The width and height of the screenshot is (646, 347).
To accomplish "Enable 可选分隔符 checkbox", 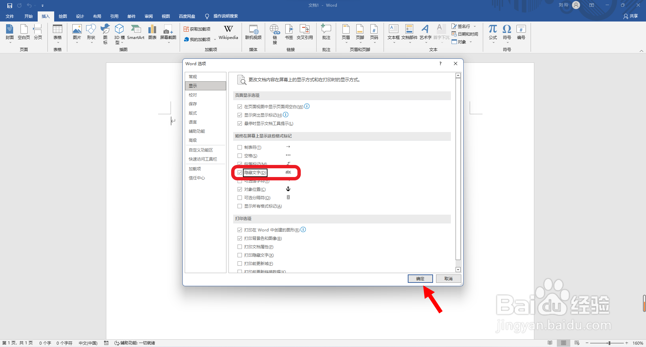I will point(240,198).
